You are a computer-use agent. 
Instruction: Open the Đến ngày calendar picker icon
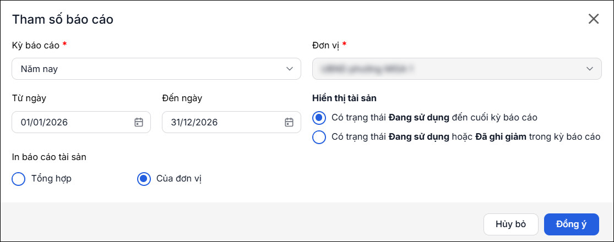(289, 122)
